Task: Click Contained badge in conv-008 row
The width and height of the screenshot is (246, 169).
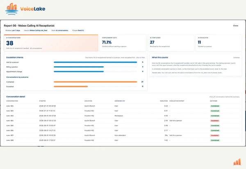Action: [x=215, y=140]
